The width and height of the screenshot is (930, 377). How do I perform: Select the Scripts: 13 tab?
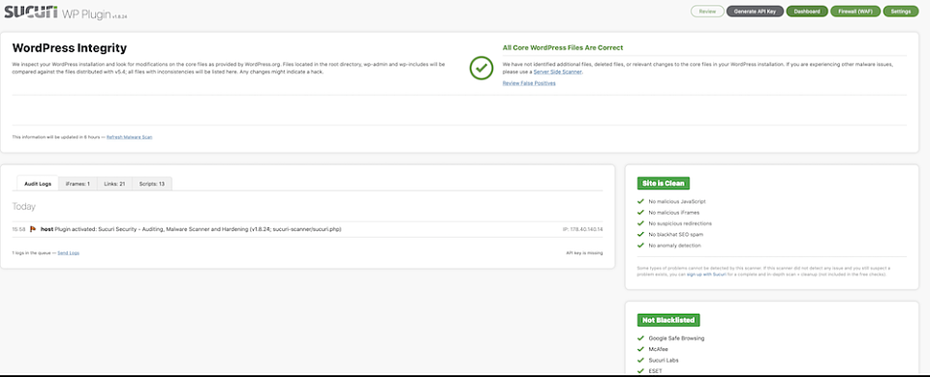(152, 184)
